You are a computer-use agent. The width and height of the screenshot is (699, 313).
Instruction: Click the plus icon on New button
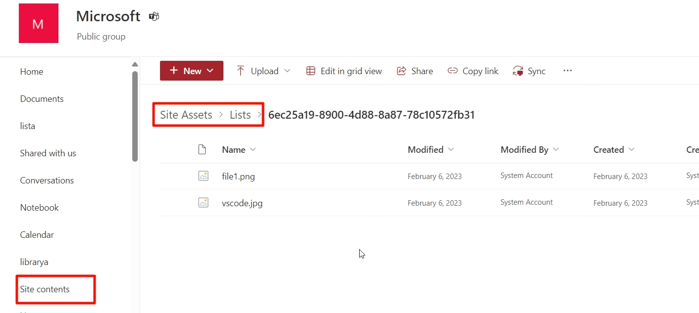pyautogui.click(x=174, y=71)
